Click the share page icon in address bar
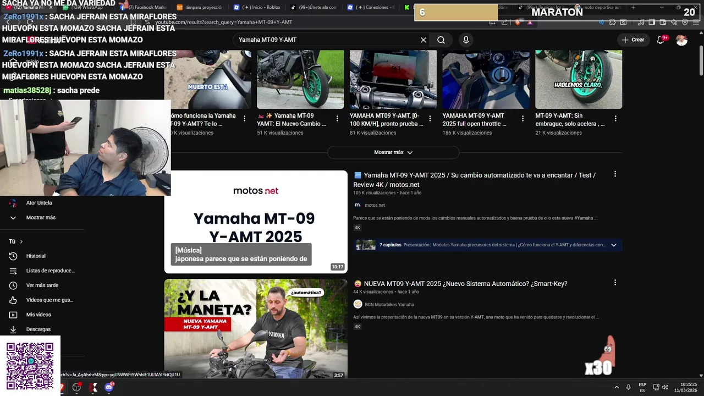Image resolution: width=704 pixels, height=396 pixels. tap(504, 22)
